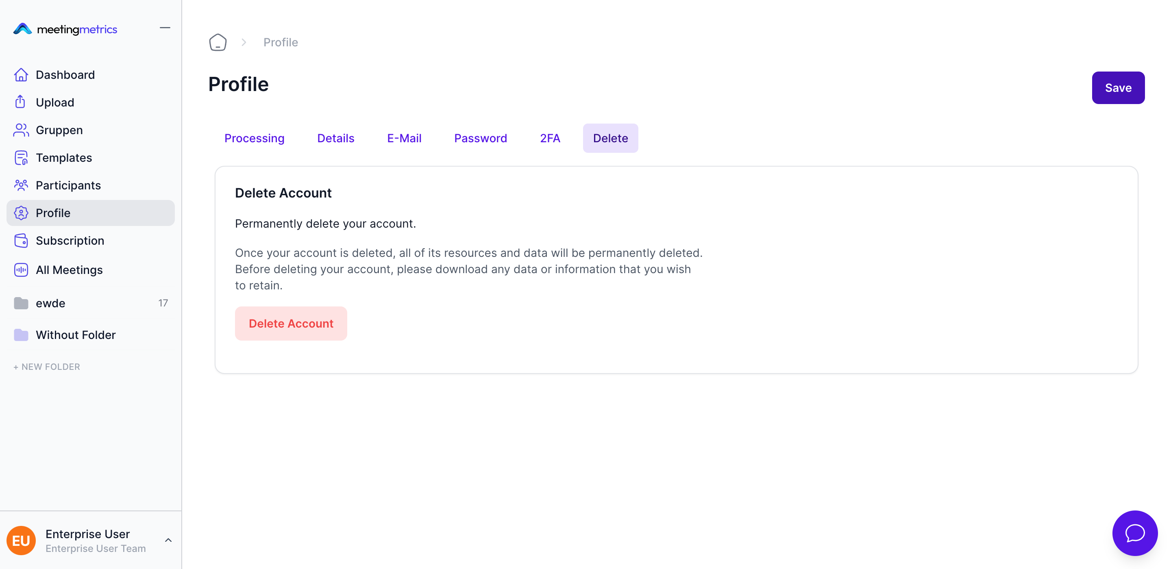Expand the Enterprise User account menu
Image resolution: width=1171 pixels, height=569 pixels.
(168, 541)
